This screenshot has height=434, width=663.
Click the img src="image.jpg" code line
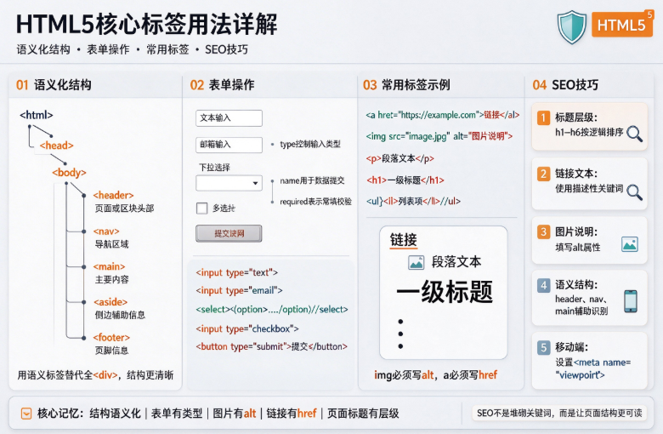pos(439,136)
